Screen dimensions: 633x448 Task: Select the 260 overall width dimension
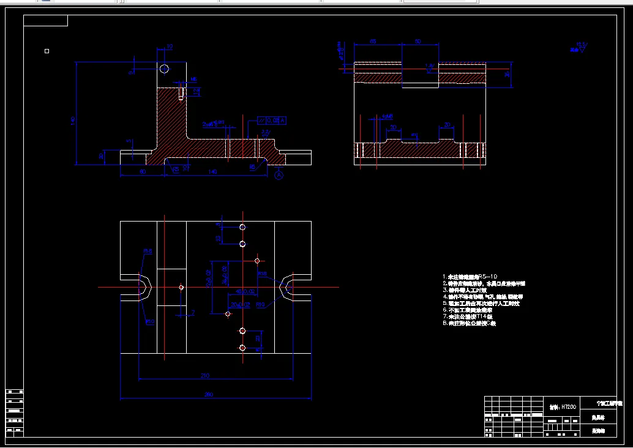tap(208, 394)
